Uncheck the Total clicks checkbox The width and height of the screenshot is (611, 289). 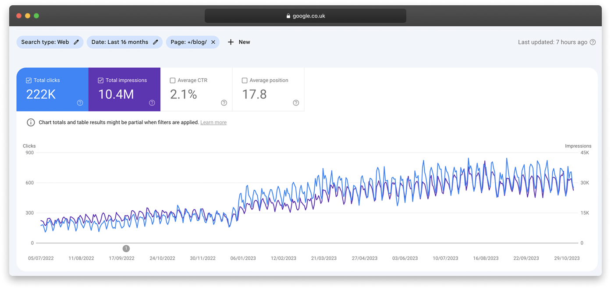click(29, 80)
